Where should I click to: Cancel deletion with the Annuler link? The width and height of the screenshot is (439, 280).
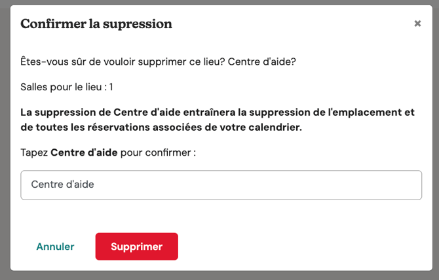[55, 247]
